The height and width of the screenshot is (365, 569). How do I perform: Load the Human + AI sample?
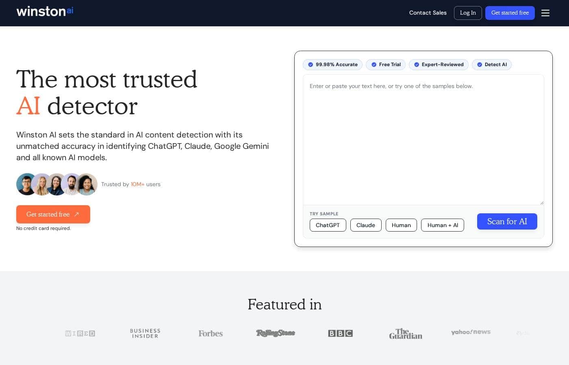pos(443,225)
